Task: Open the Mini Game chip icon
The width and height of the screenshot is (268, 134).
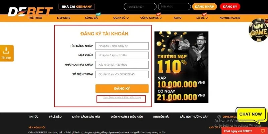Action: (258, 30)
